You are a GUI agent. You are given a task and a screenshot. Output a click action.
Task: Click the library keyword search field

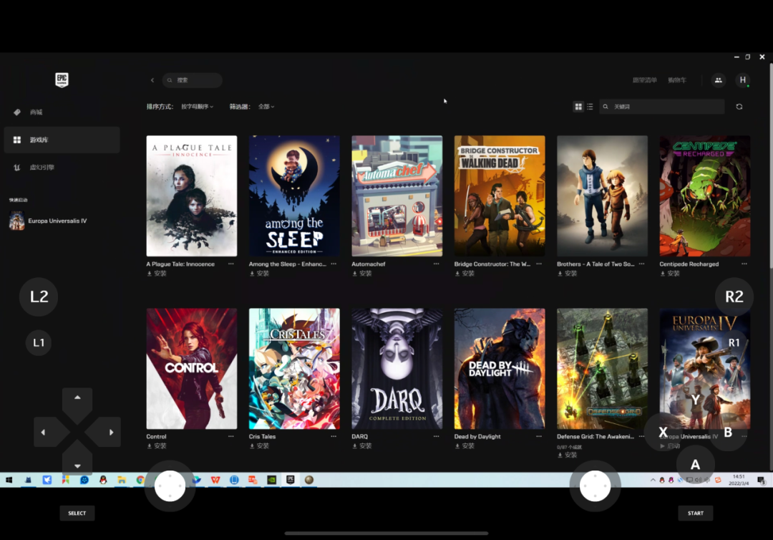pos(661,107)
